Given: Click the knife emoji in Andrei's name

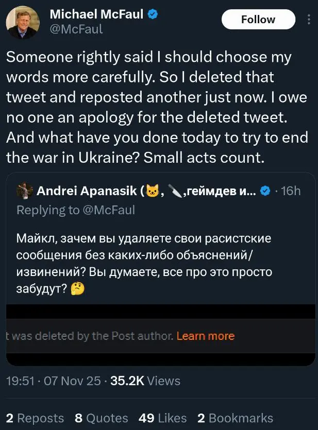Looking at the screenshot, I should point(176,192).
